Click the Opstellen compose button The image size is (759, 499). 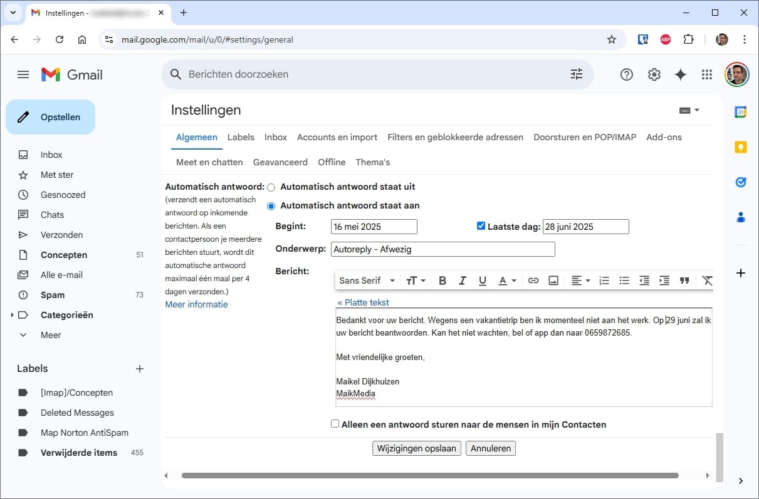(51, 117)
